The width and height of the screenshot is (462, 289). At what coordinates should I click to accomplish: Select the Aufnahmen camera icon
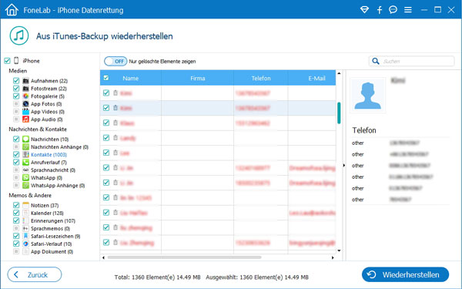25,80
